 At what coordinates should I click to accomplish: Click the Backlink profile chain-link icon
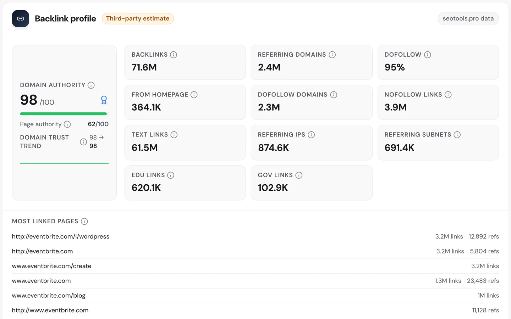point(21,18)
